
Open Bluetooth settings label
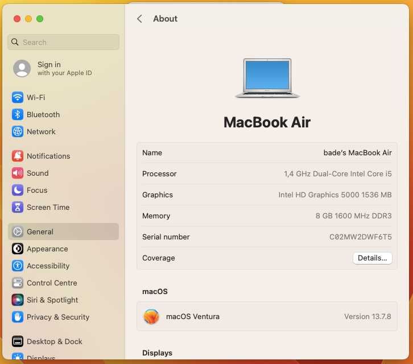pyautogui.click(x=43, y=114)
